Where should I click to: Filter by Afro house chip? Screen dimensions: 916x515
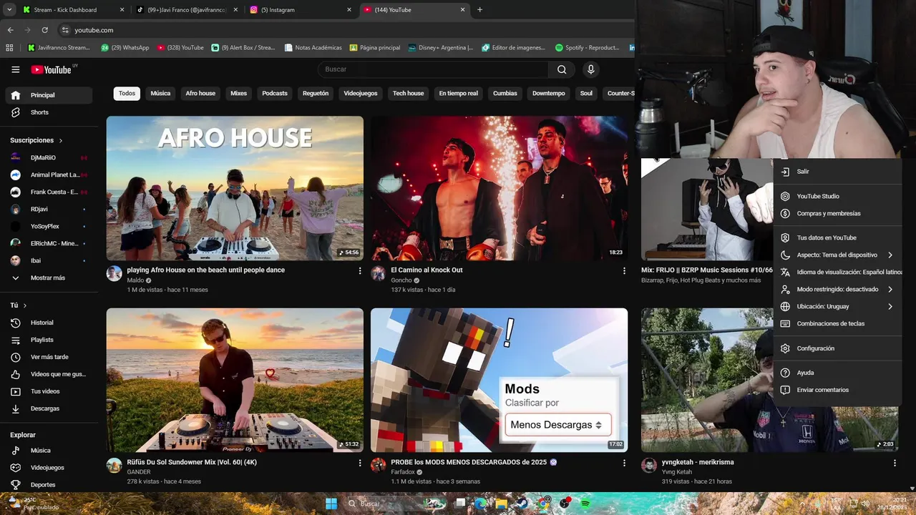[x=200, y=94]
